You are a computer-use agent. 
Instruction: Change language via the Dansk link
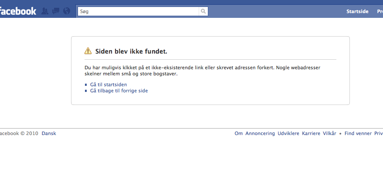49,134
